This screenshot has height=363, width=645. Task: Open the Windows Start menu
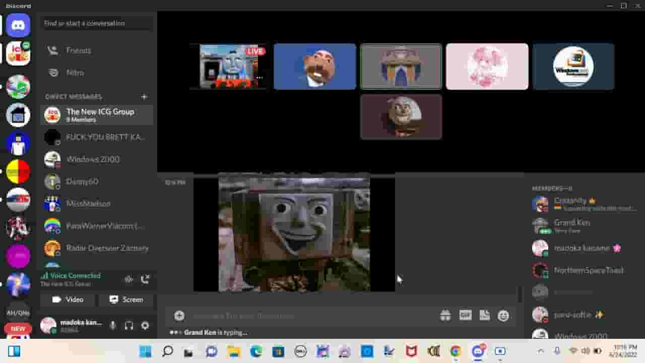tap(146, 351)
